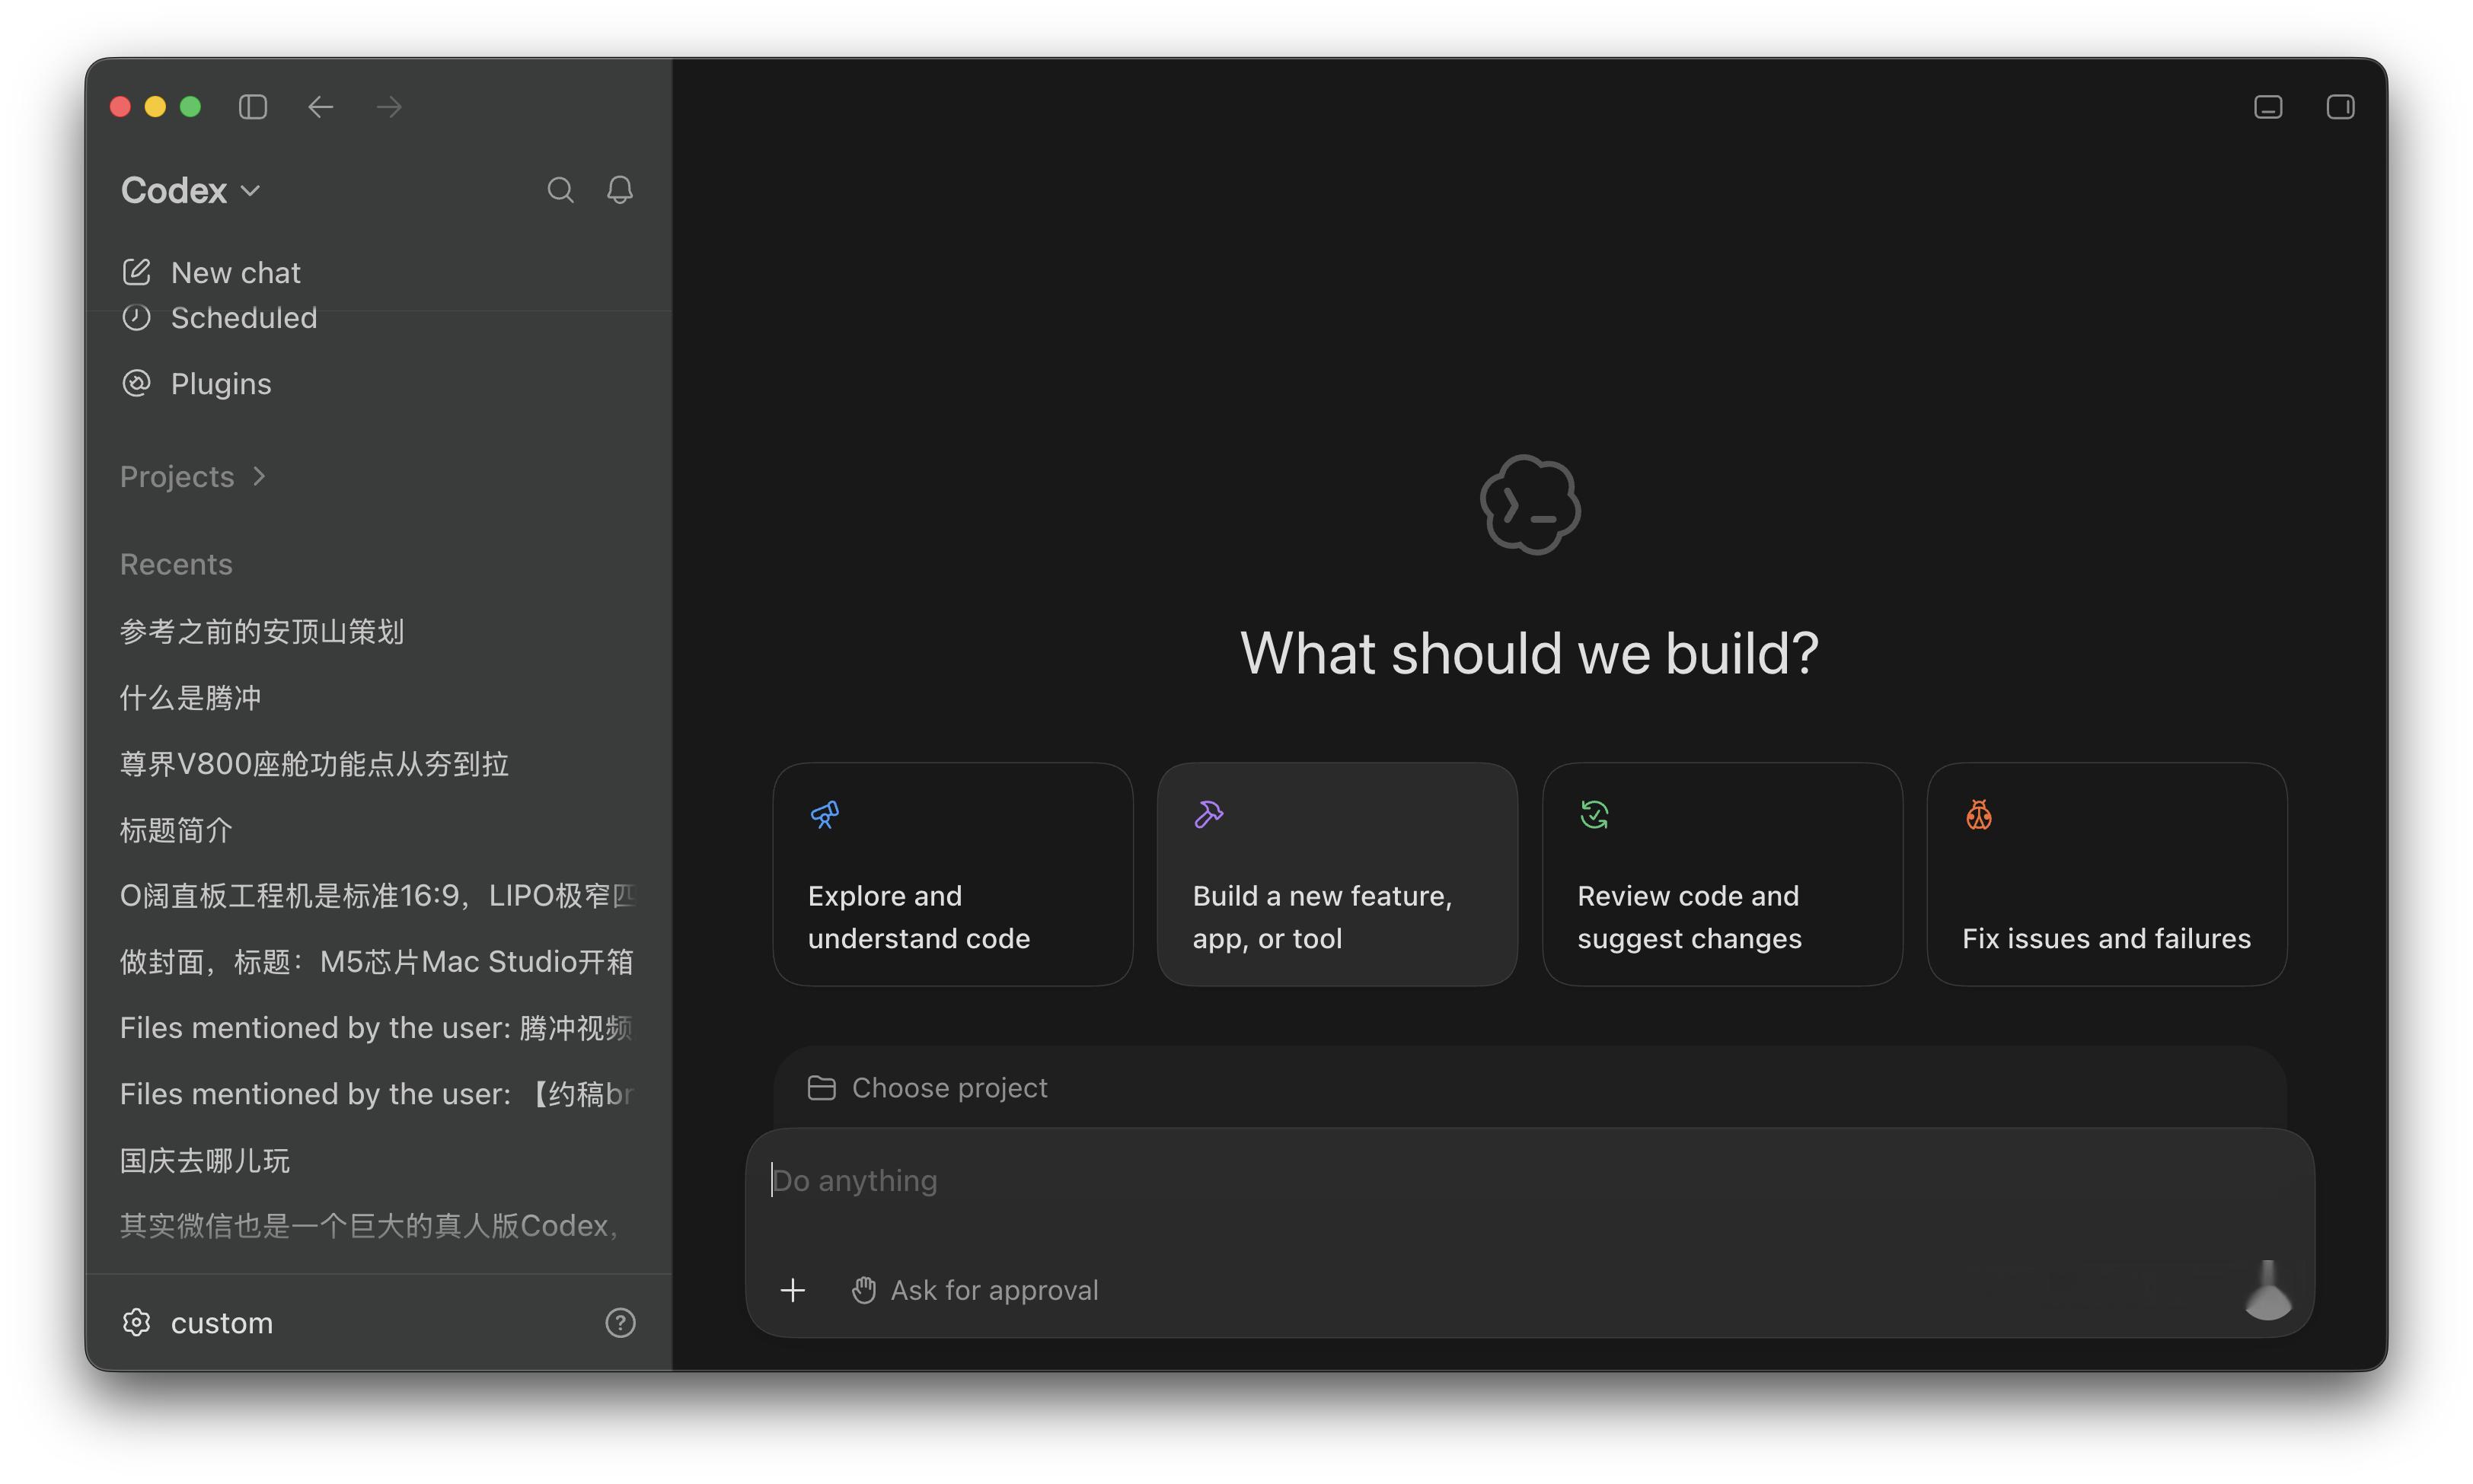
Task: Open the help question mark icon
Action: [621, 1322]
